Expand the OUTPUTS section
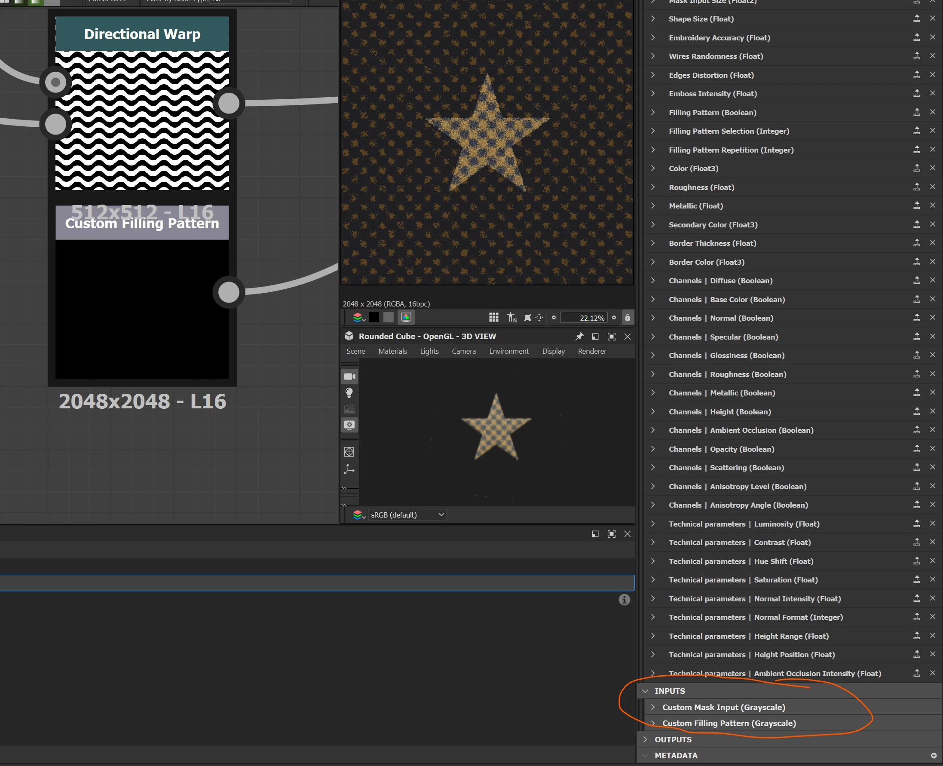The image size is (943, 766). pos(645,739)
